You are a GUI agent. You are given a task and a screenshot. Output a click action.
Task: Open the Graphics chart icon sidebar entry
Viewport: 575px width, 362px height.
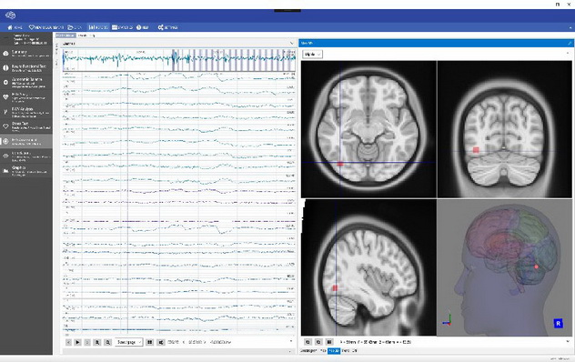pos(26,171)
